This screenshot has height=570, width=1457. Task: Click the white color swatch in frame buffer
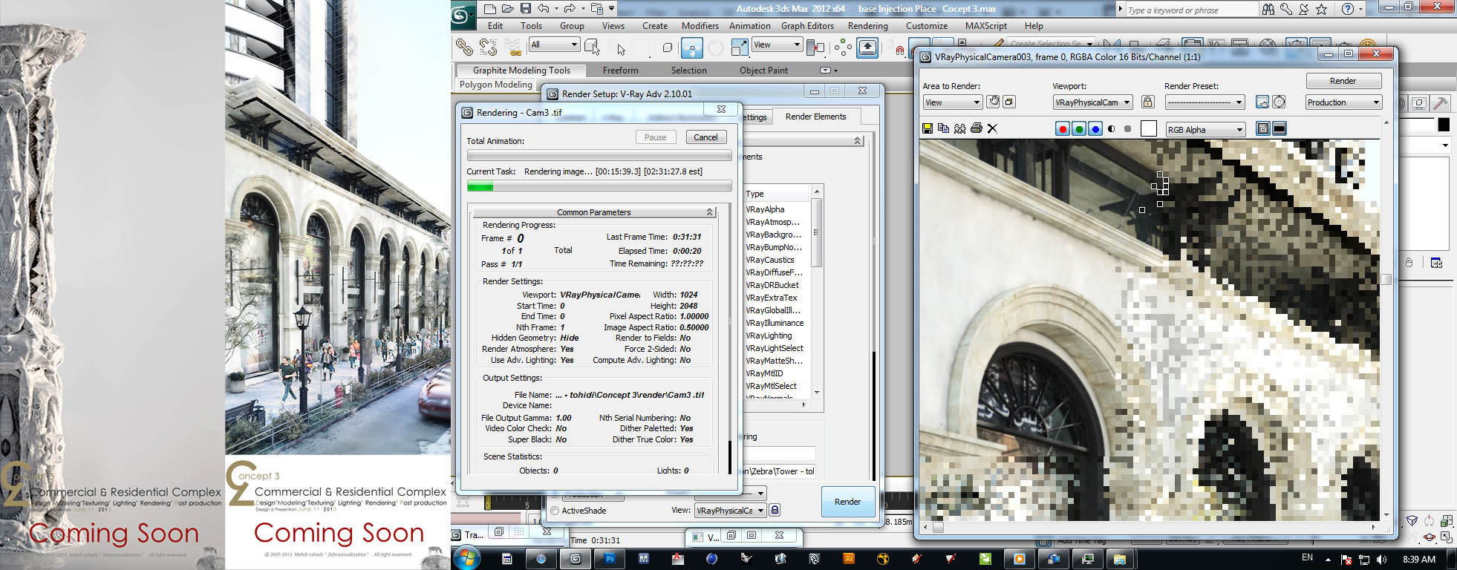click(1149, 129)
